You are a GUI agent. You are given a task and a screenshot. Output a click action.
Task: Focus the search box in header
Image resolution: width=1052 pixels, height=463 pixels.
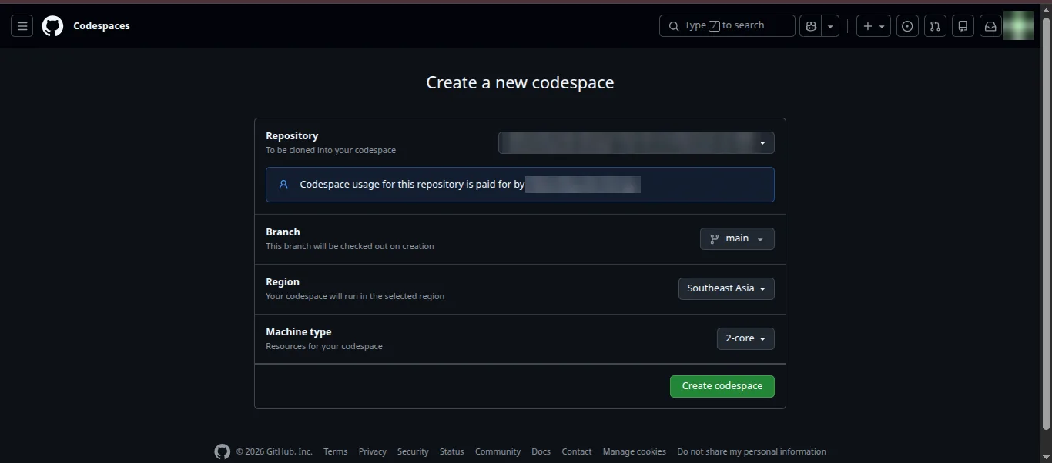click(727, 25)
